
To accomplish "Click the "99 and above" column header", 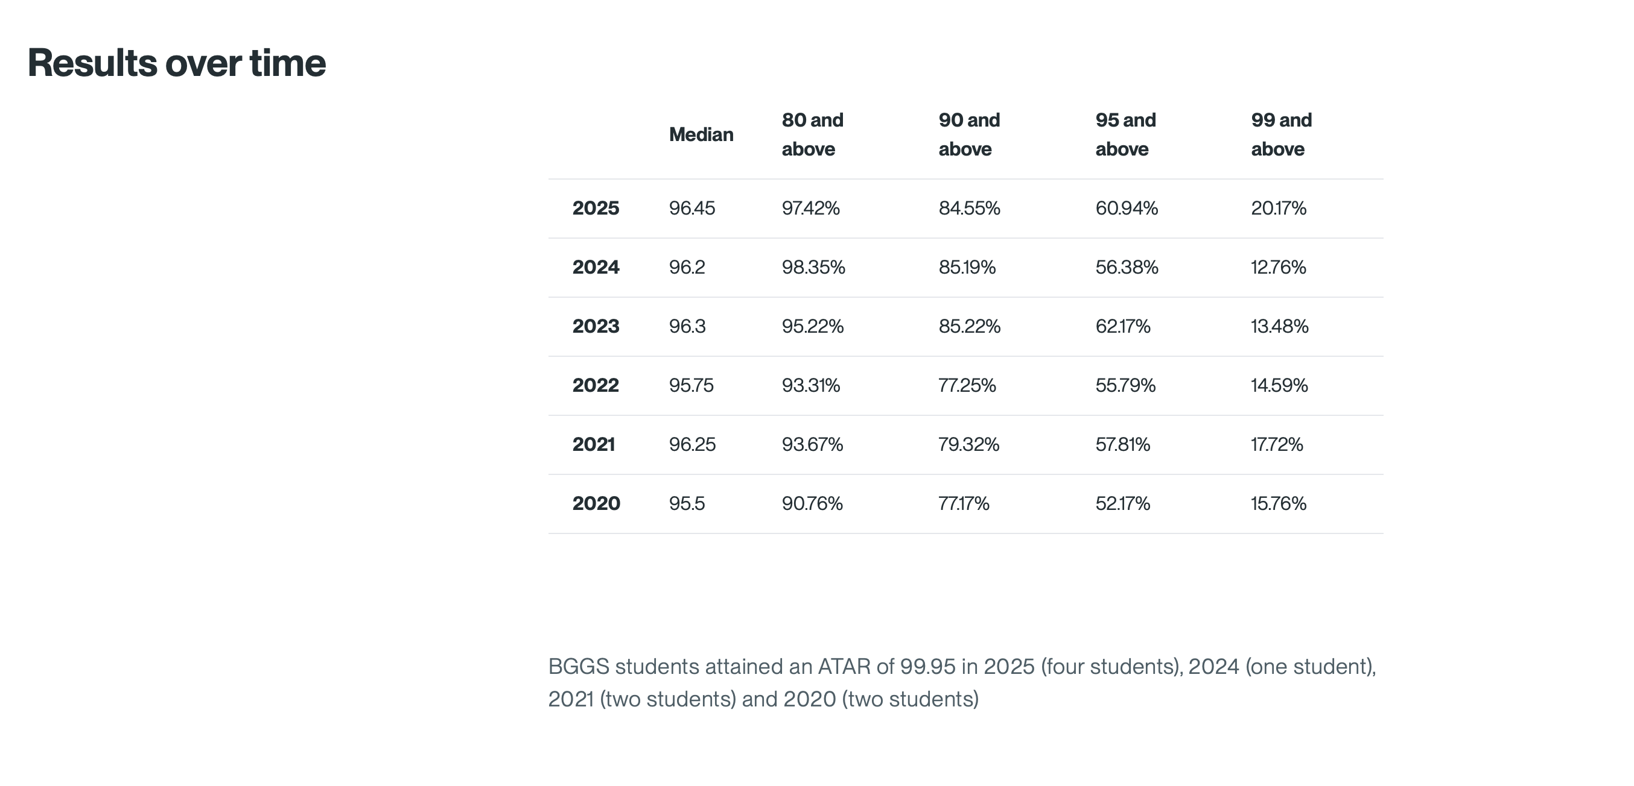I will tap(1280, 134).
